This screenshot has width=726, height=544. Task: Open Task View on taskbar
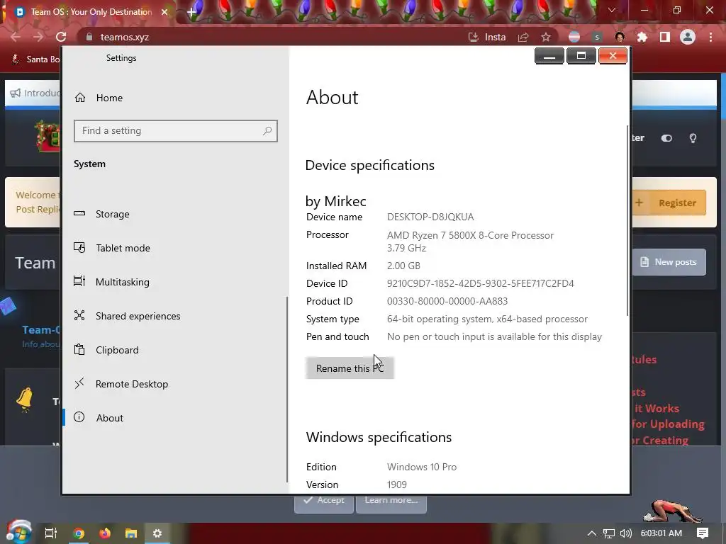pyautogui.click(x=51, y=533)
